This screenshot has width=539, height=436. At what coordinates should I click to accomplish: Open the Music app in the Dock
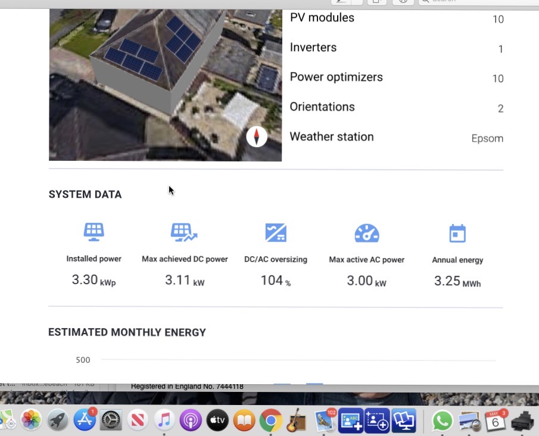(x=164, y=420)
